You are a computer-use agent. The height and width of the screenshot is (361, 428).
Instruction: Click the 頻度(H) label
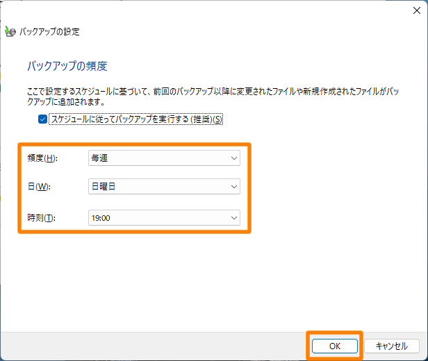[42, 158]
